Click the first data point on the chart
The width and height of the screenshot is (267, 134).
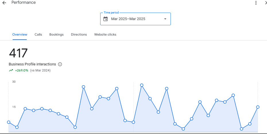9,122
